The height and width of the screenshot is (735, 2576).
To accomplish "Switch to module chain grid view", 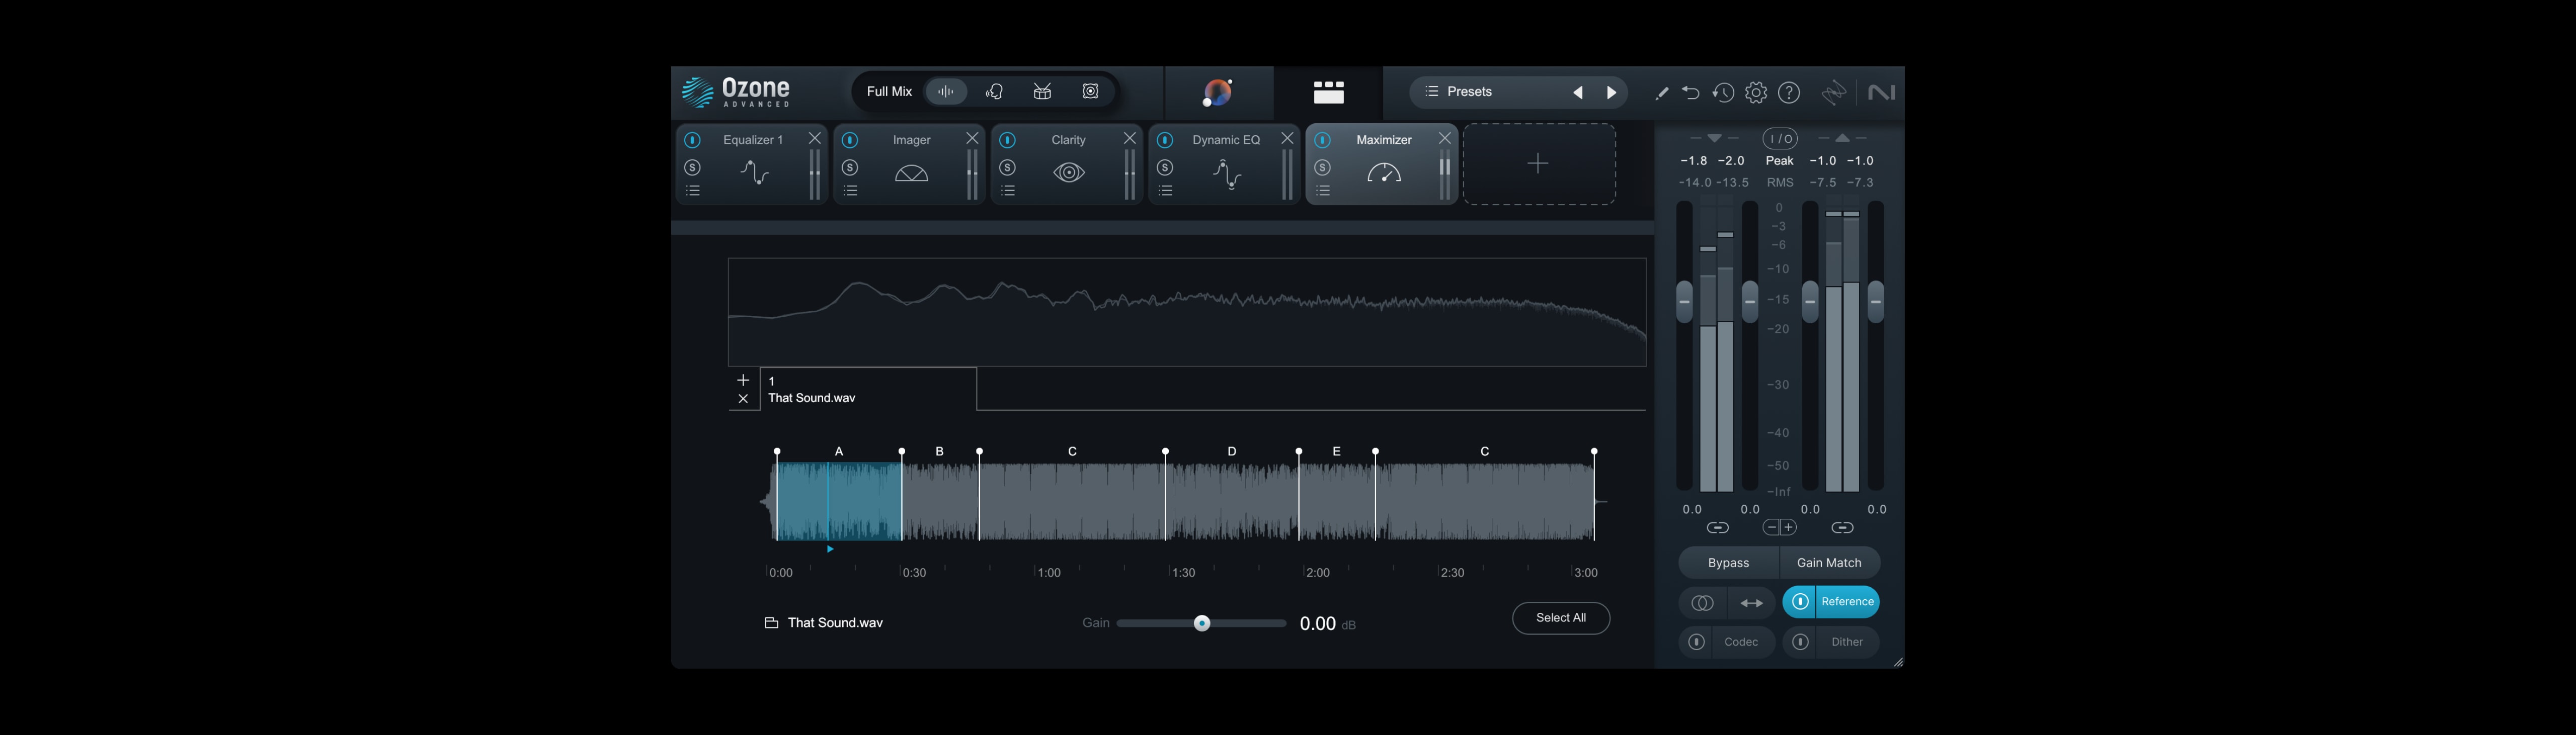I will click(x=1328, y=92).
